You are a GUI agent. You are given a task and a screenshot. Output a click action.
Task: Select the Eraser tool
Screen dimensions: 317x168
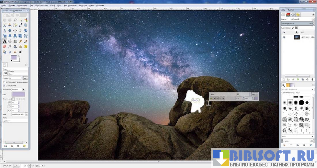pos(5,46)
